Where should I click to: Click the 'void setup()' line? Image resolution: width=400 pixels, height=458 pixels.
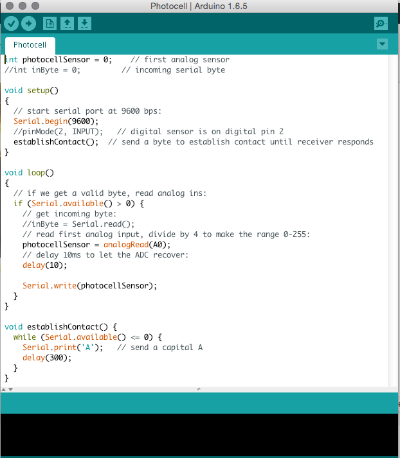click(32, 91)
